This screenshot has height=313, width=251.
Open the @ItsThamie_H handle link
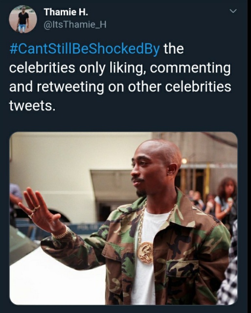tap(75, 25)
